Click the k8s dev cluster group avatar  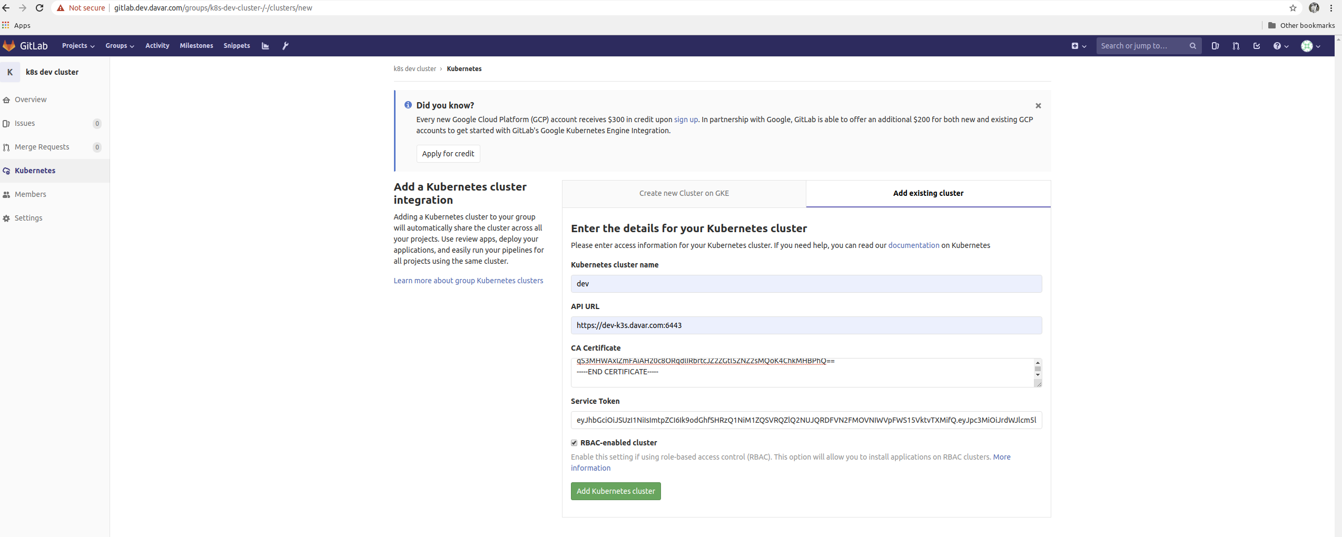[x=10, y=72]
